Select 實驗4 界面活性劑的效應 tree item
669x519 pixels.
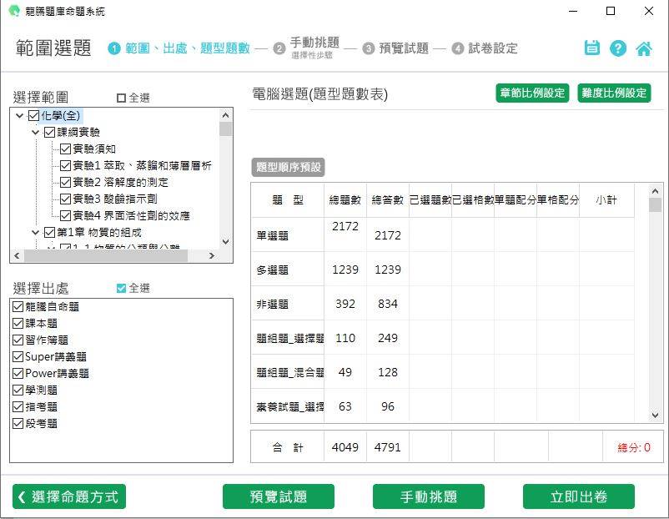click(132, 215)
